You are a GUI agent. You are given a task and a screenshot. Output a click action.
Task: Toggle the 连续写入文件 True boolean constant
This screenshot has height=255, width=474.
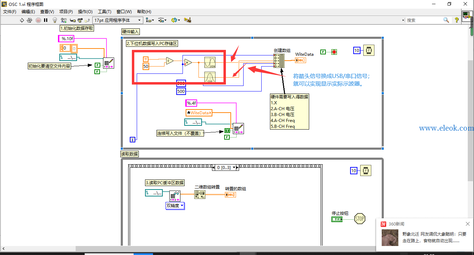coord(227,131)
